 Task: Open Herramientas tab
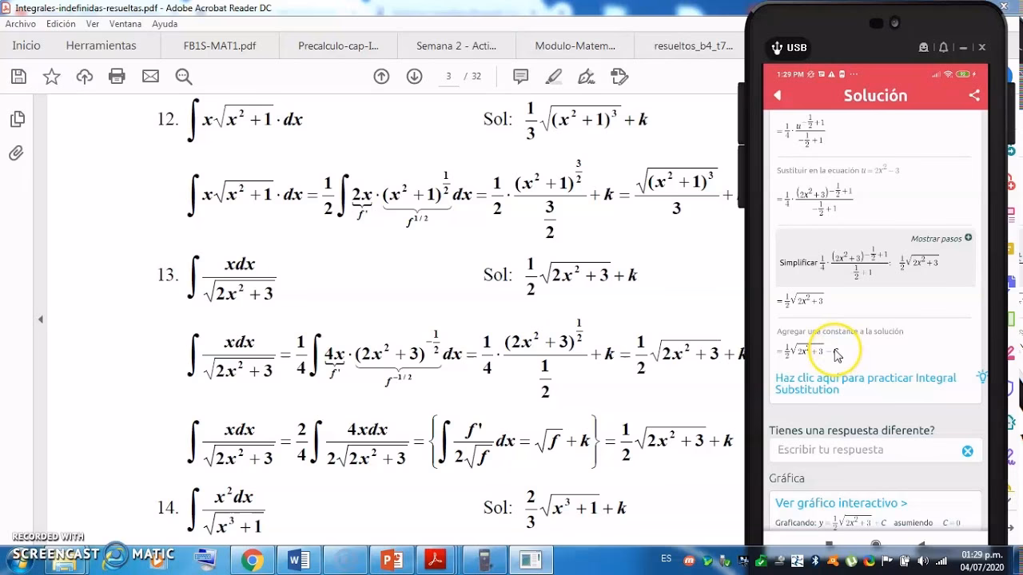101,46
